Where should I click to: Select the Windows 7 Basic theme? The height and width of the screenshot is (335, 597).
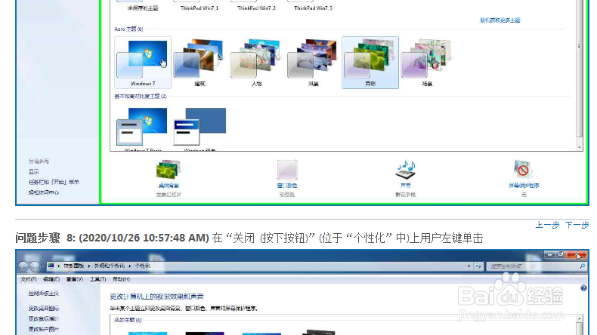pyautogui.click(x=143, y=128)
